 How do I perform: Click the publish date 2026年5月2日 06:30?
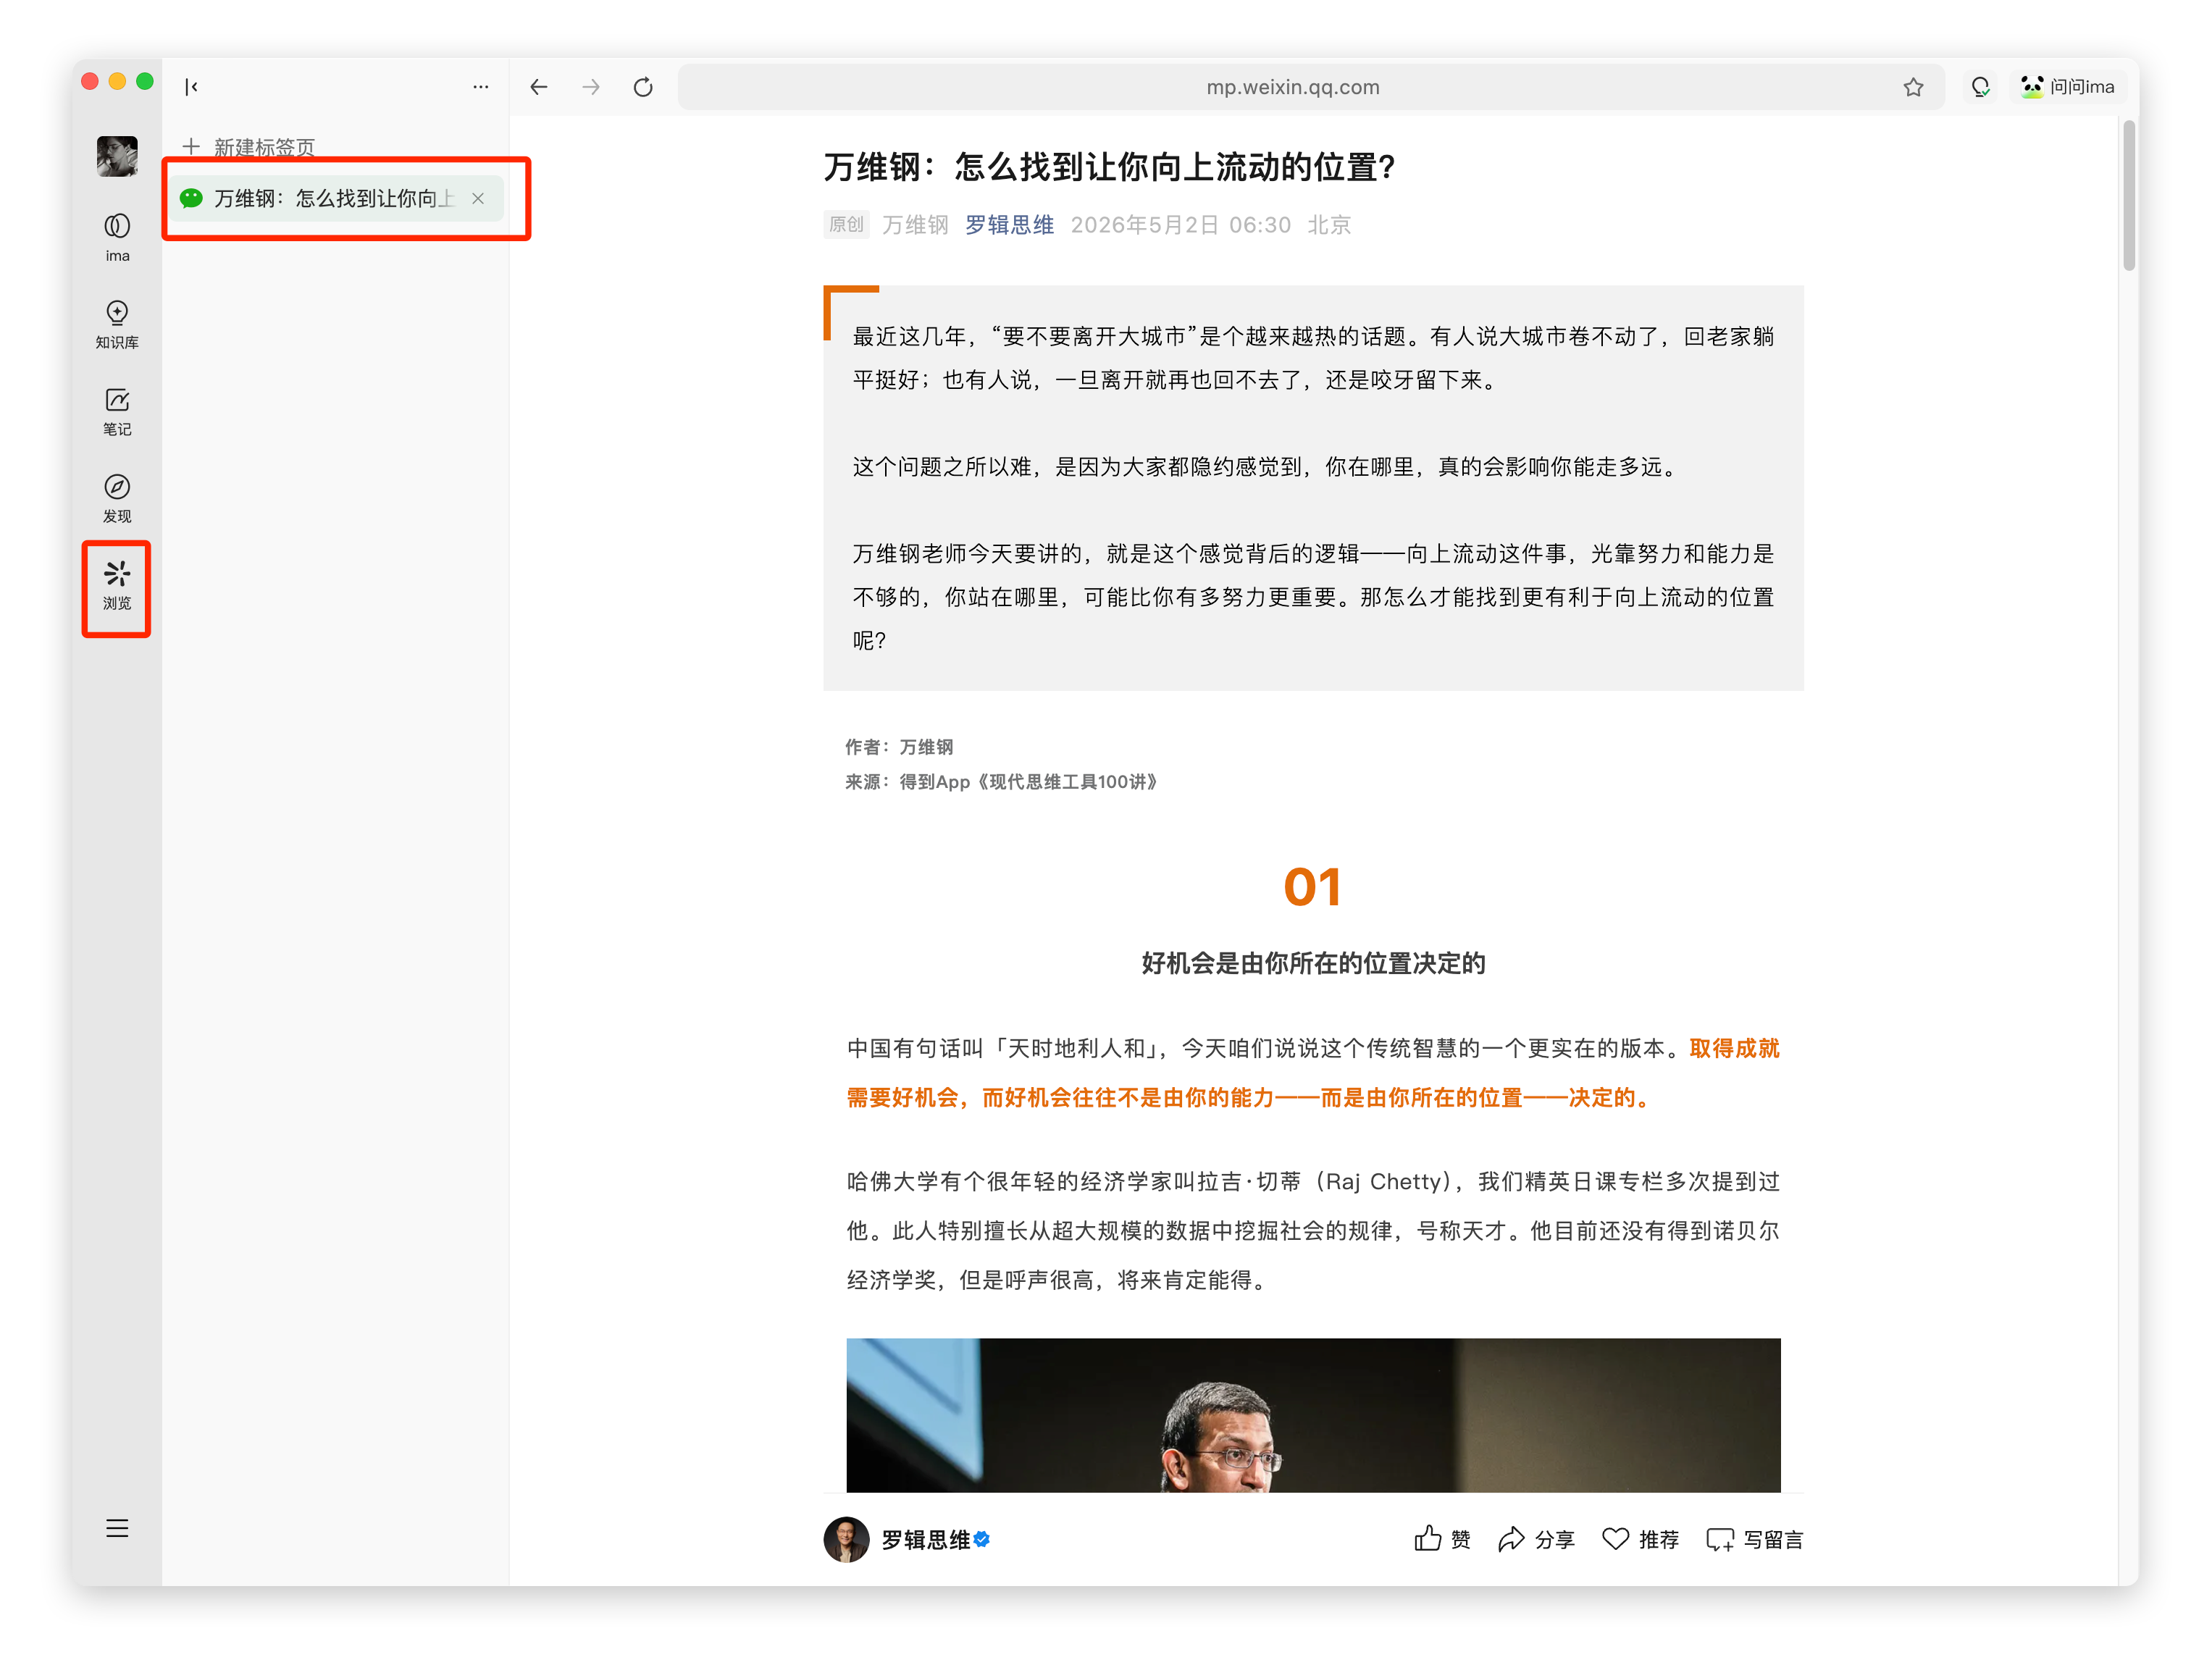(1180, 225)
